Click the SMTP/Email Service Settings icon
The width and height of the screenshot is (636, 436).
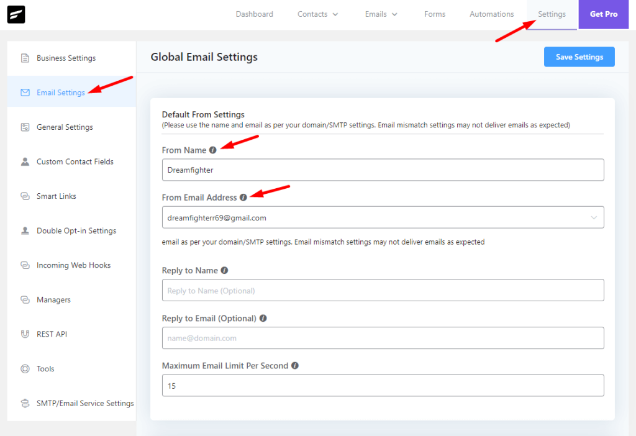[x=25, y=403]
